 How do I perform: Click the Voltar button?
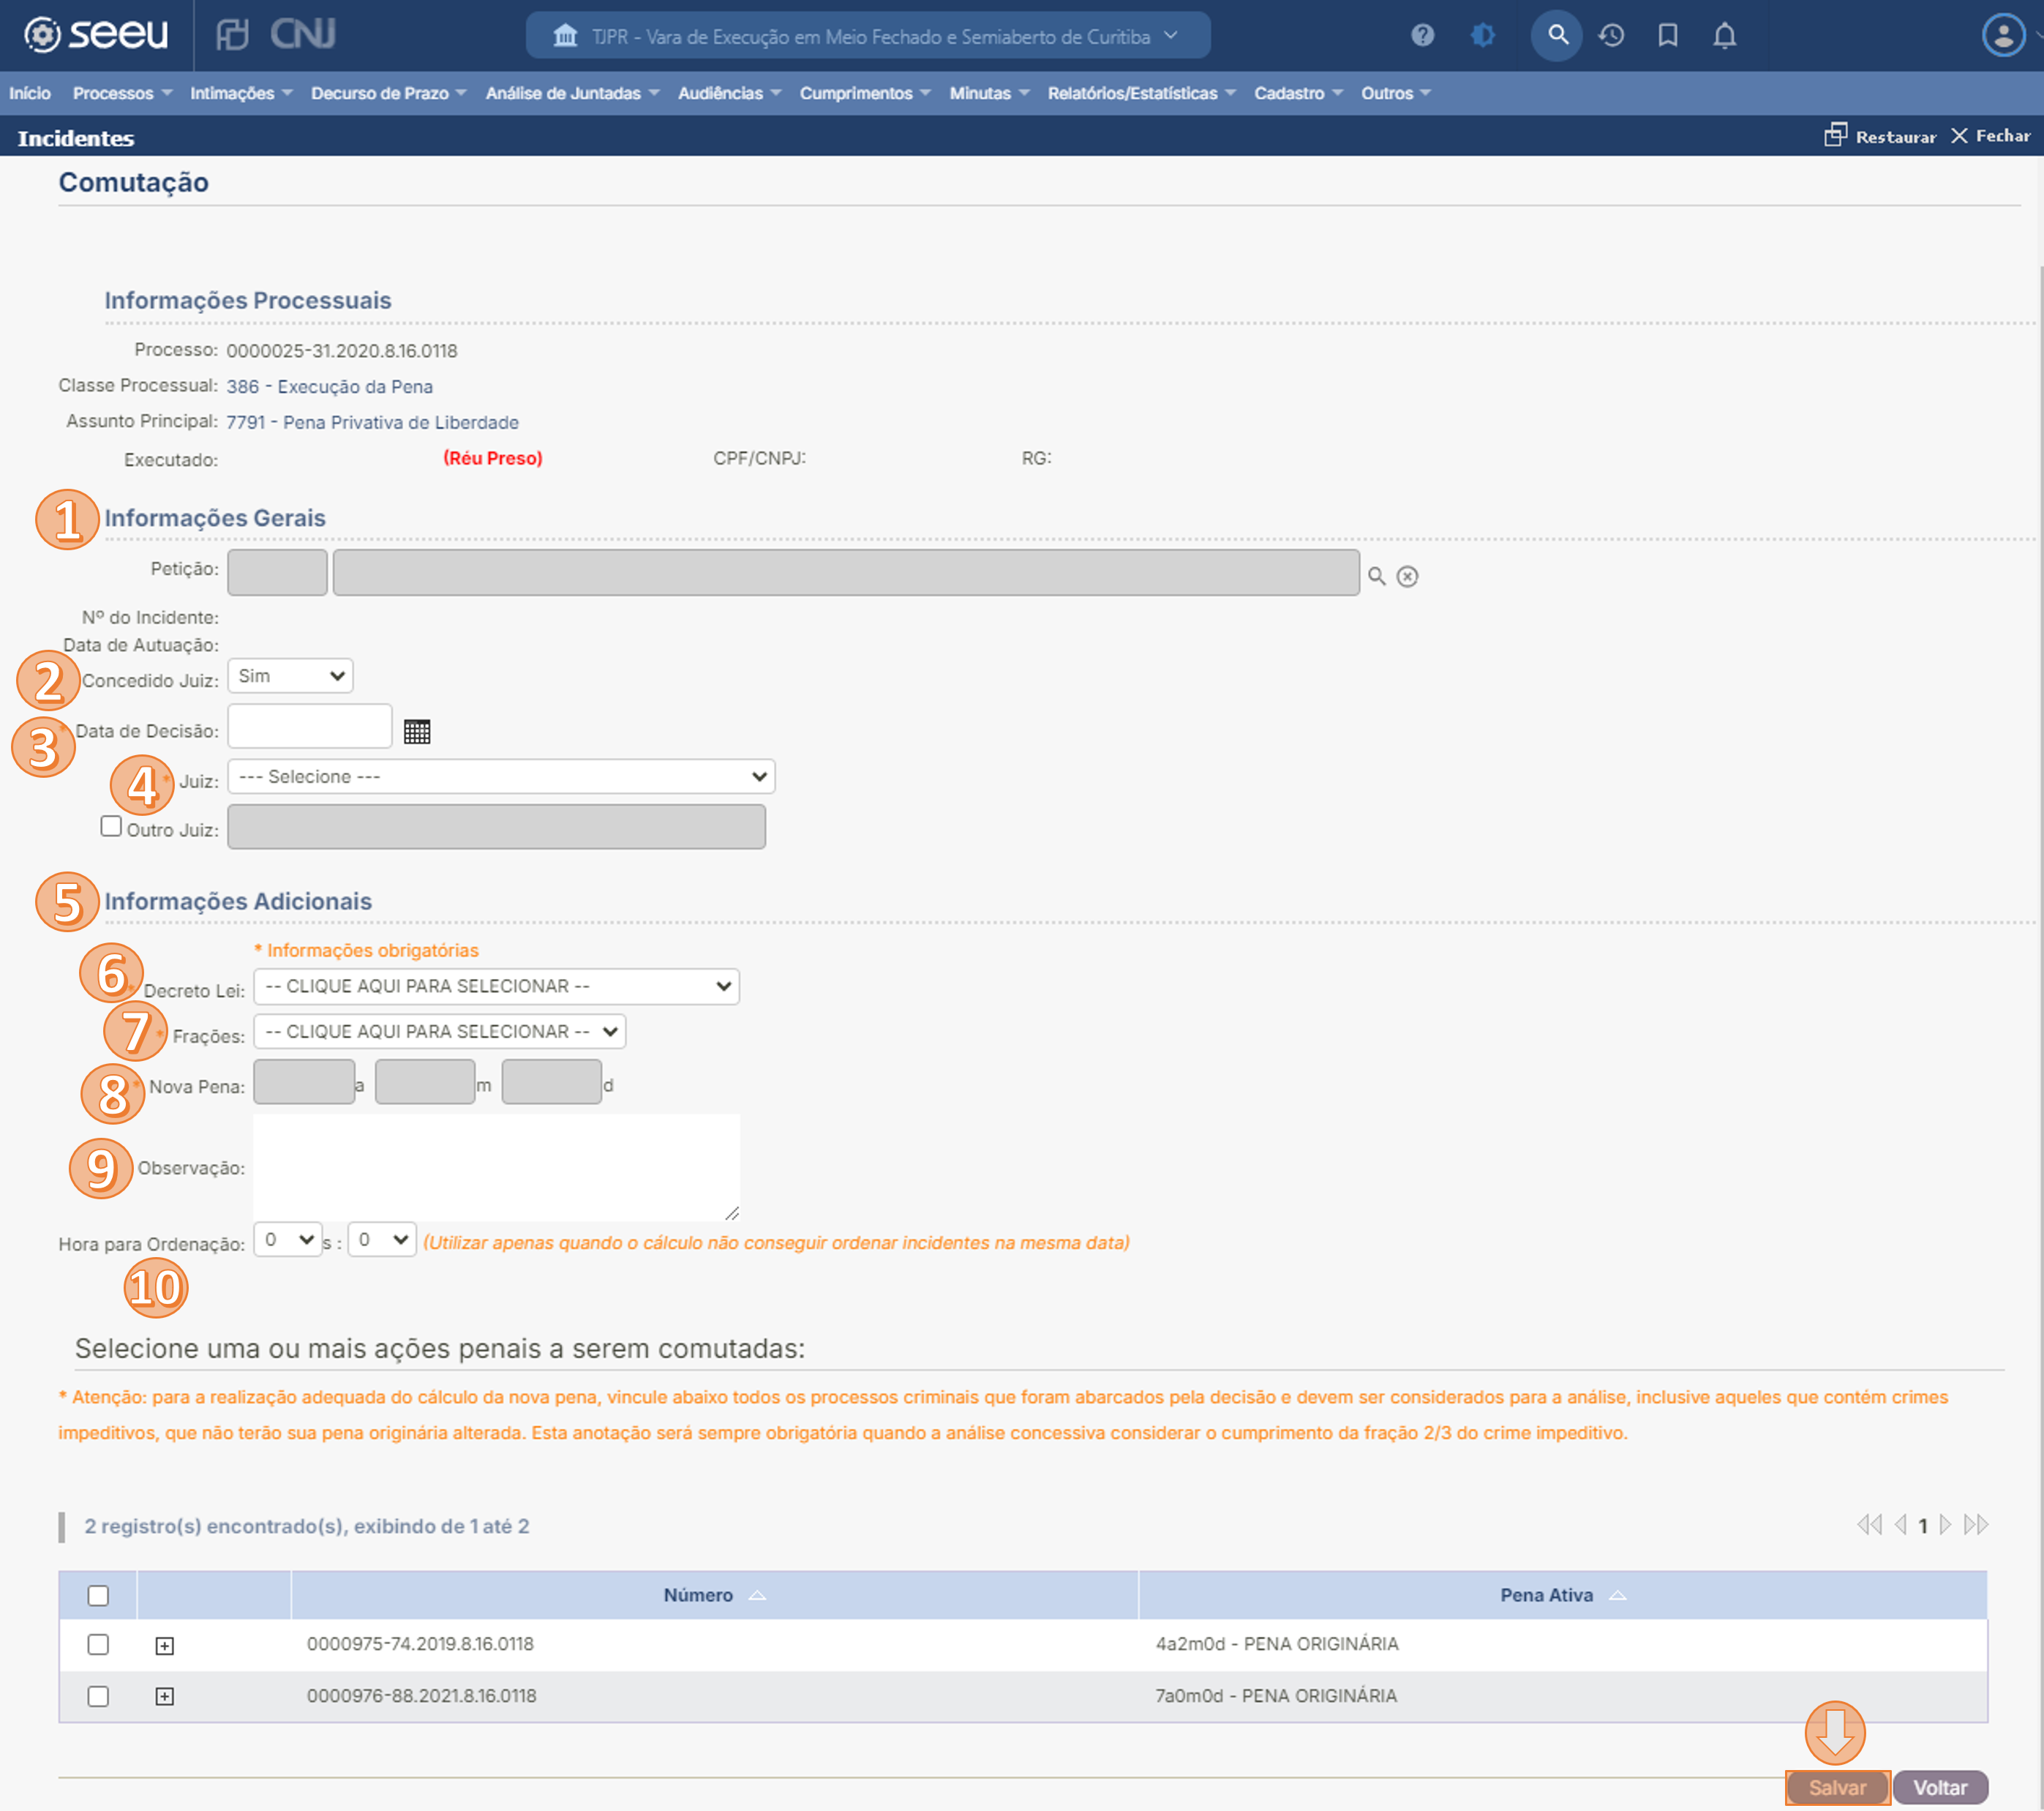point(1940,1787)
